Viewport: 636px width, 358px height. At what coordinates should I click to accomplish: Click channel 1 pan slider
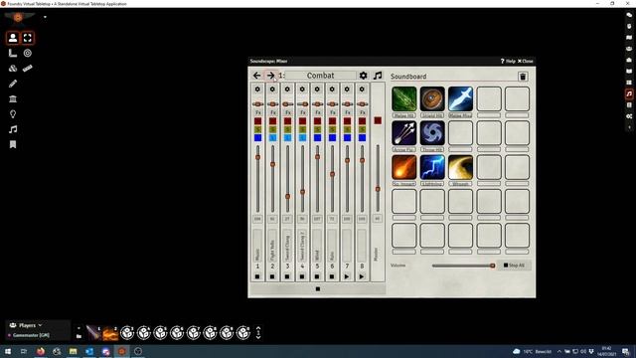(x=257, y=104)
